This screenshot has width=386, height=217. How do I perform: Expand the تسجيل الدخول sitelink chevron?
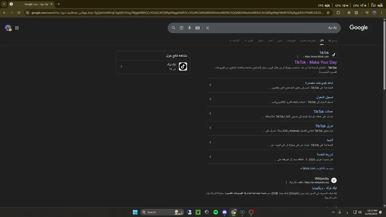[210, 99]
